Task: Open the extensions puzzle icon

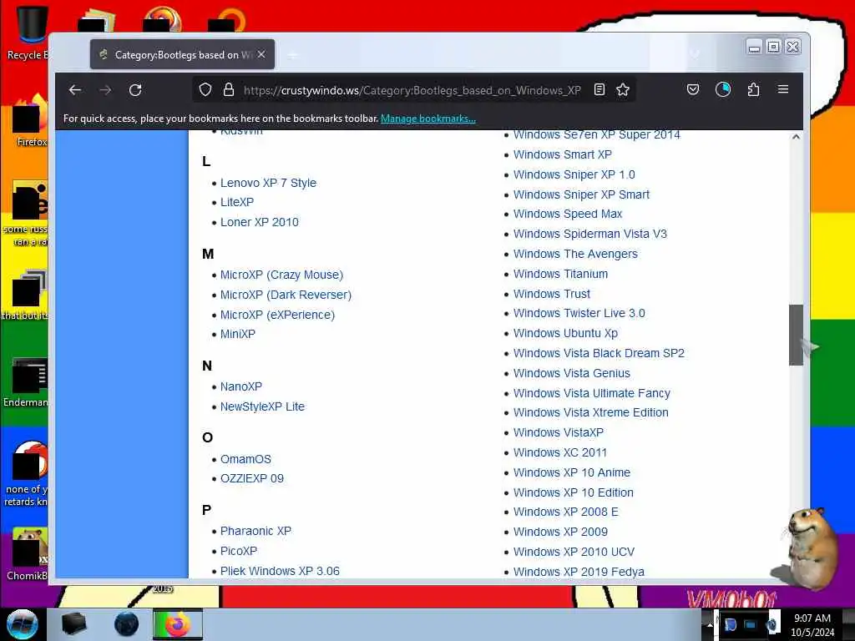Action: pyautogui.click(x=754, y=89)
